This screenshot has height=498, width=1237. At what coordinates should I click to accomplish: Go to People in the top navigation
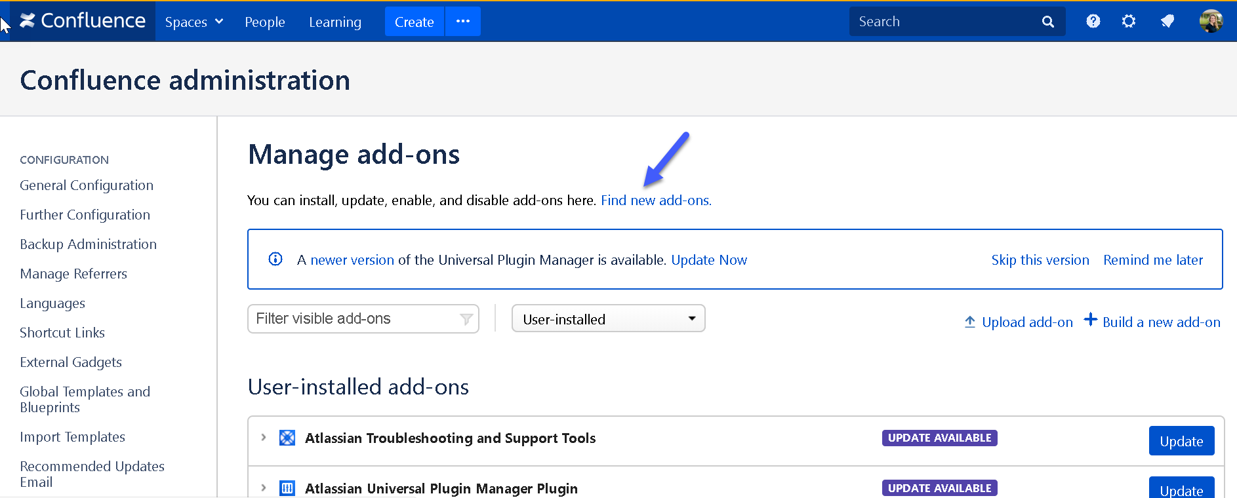click(x=264, y=22)
